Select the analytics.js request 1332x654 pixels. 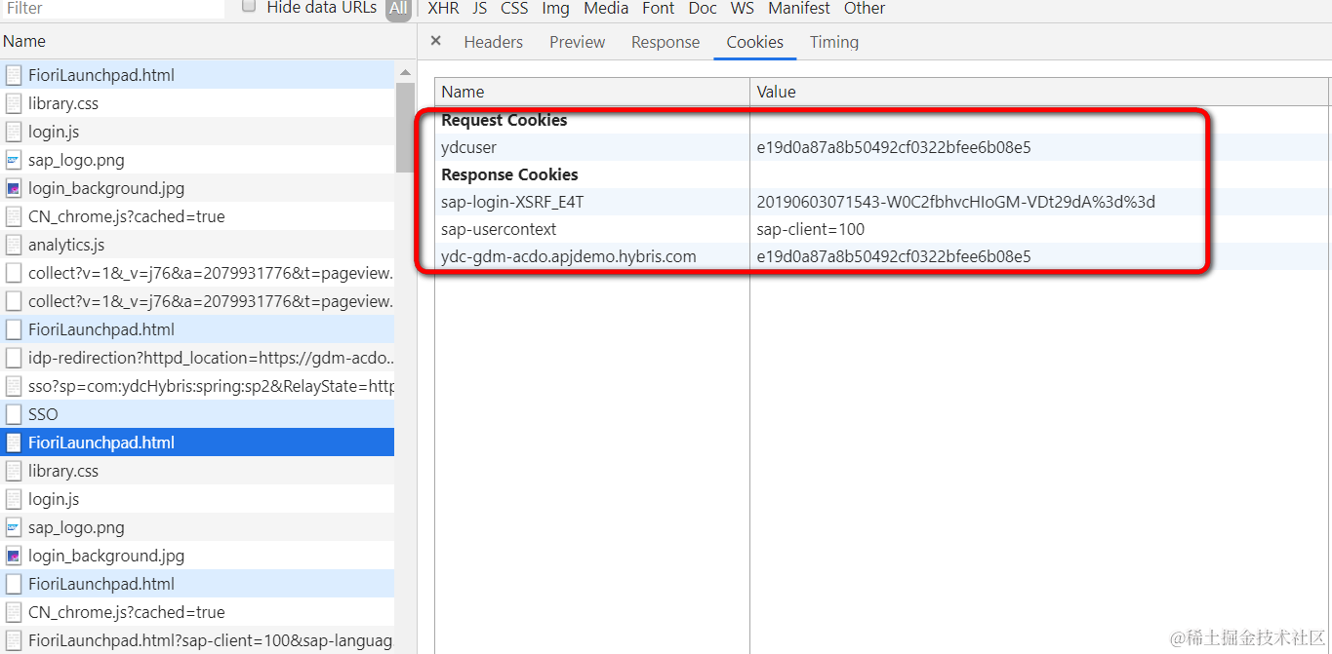(197, 245)
